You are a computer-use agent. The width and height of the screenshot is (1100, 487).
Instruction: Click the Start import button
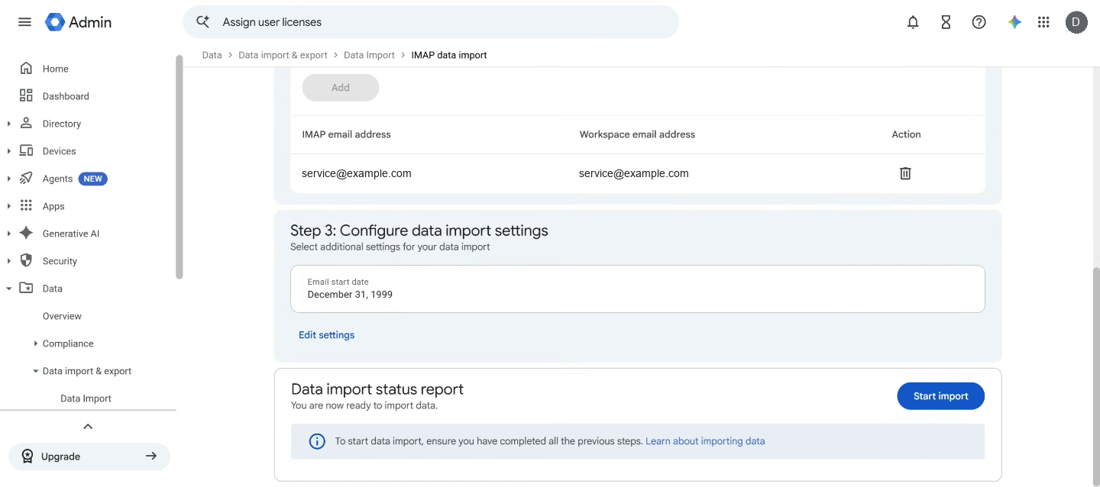(940, 396)
